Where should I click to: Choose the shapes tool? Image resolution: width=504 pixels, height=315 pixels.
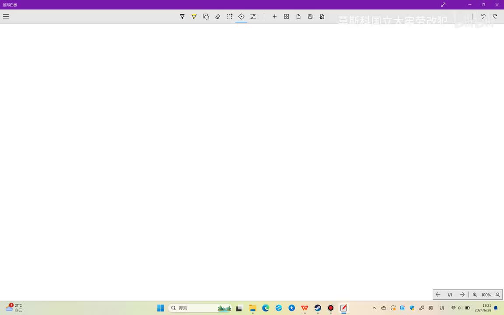pos(206,16)
